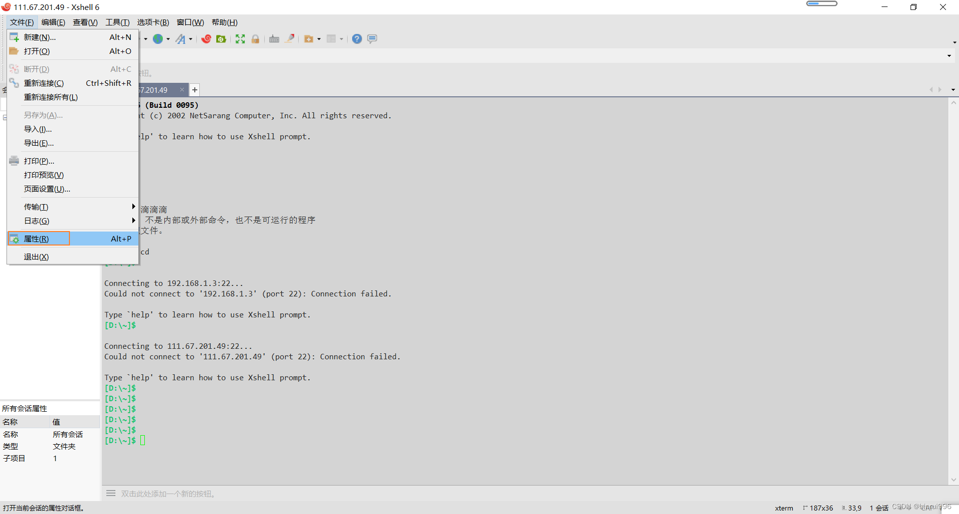The width and height of the screenshot is (959, 514).
Task: Expand the toolbar options arrow at right
Action: click(955, 42)
